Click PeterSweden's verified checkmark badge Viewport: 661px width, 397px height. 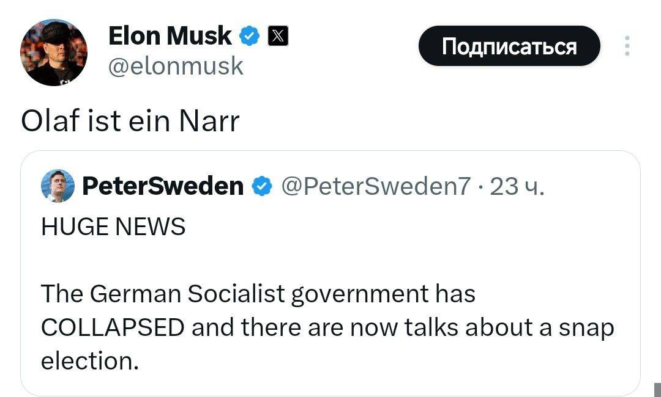(263, 186)
